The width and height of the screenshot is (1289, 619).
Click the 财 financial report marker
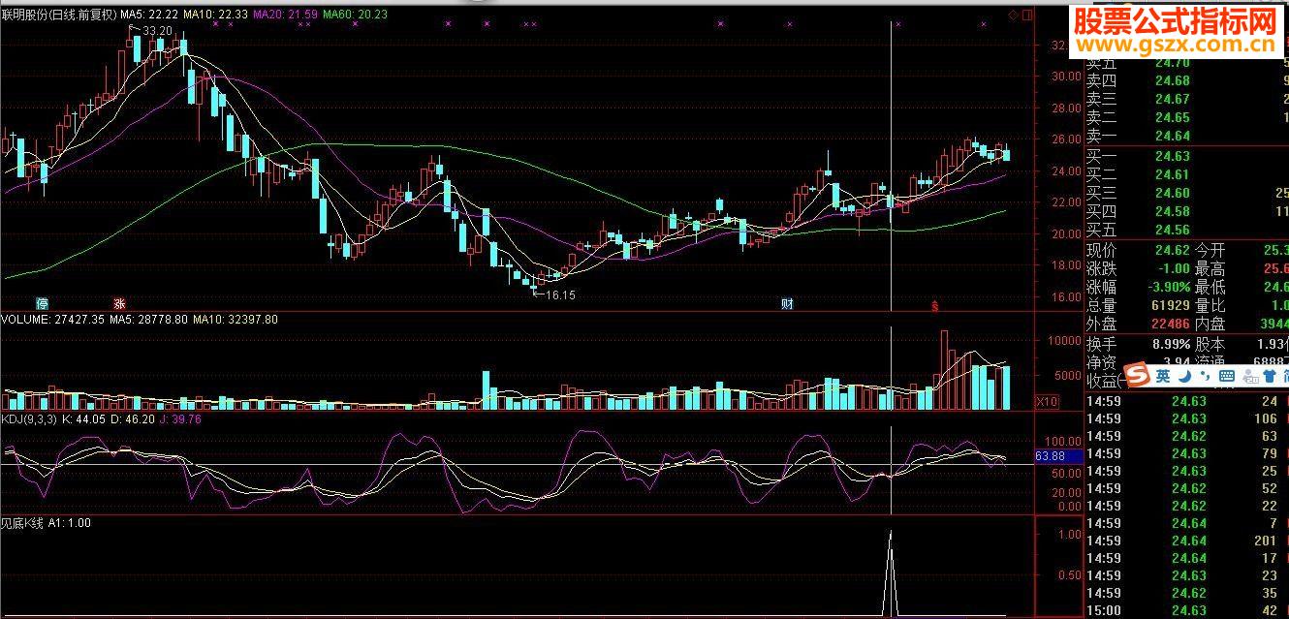[788, 303]
